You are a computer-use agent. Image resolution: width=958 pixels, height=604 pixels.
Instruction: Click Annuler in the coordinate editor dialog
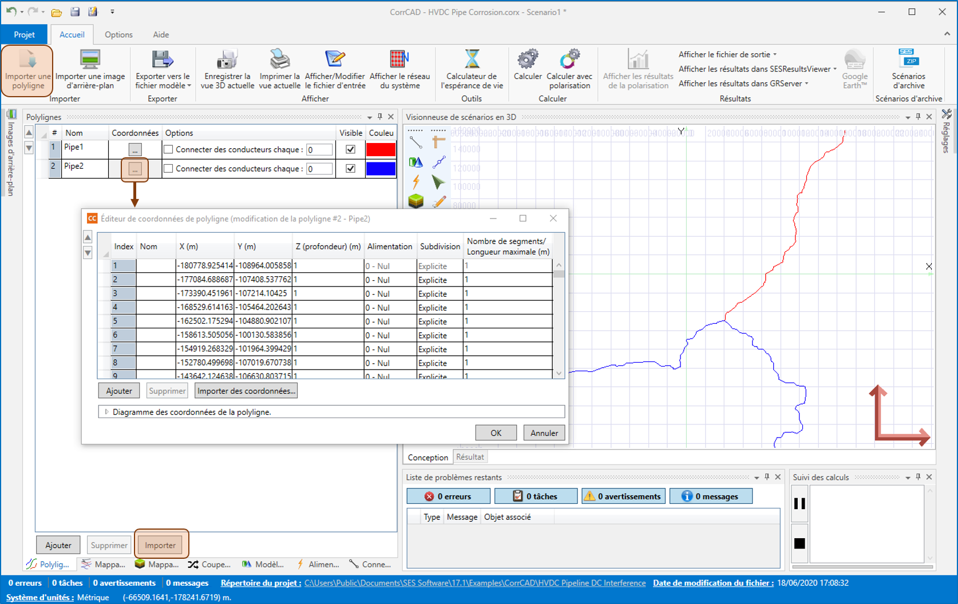pyautogui.click(x=544, y=433)
